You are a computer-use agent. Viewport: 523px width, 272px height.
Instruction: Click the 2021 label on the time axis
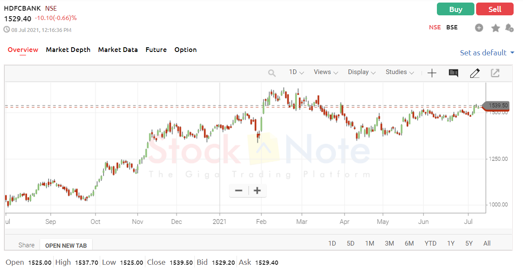tap(220, 222)
